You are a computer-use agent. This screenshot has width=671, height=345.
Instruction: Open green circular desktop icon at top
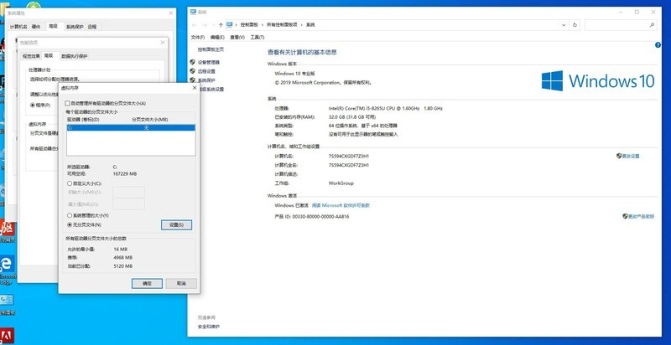coord(34,6)
